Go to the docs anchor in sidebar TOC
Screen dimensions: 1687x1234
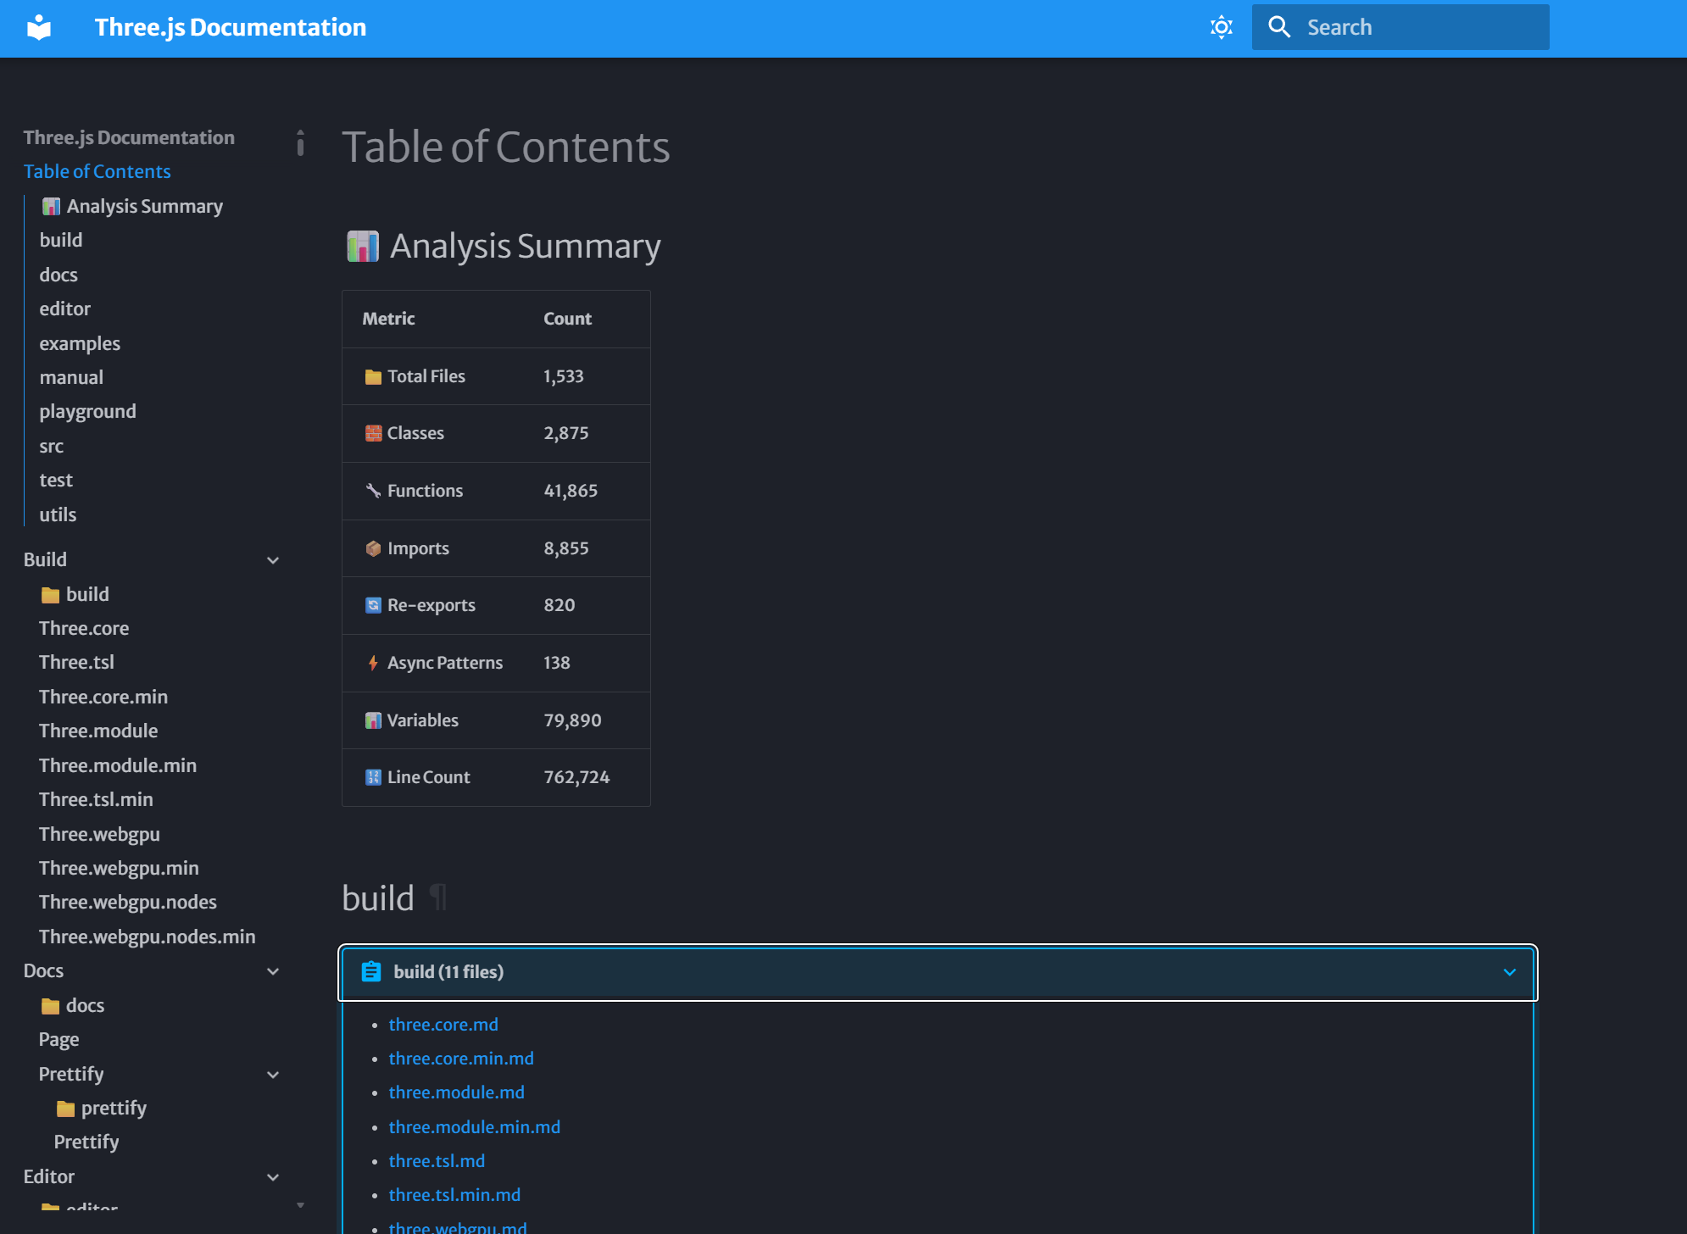click(x=58, y=275)
